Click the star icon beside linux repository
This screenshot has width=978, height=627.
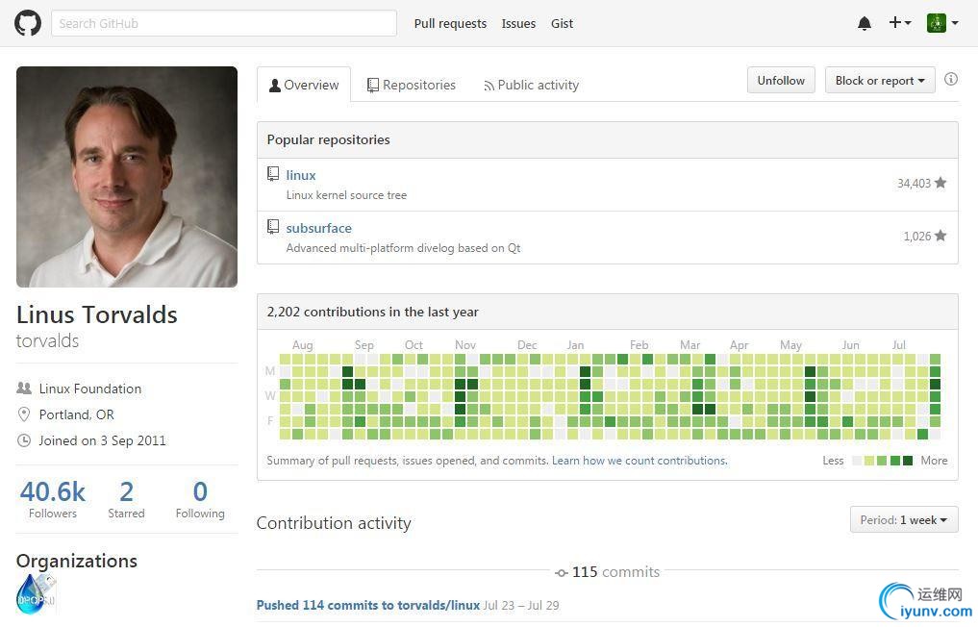coord(940,183)
